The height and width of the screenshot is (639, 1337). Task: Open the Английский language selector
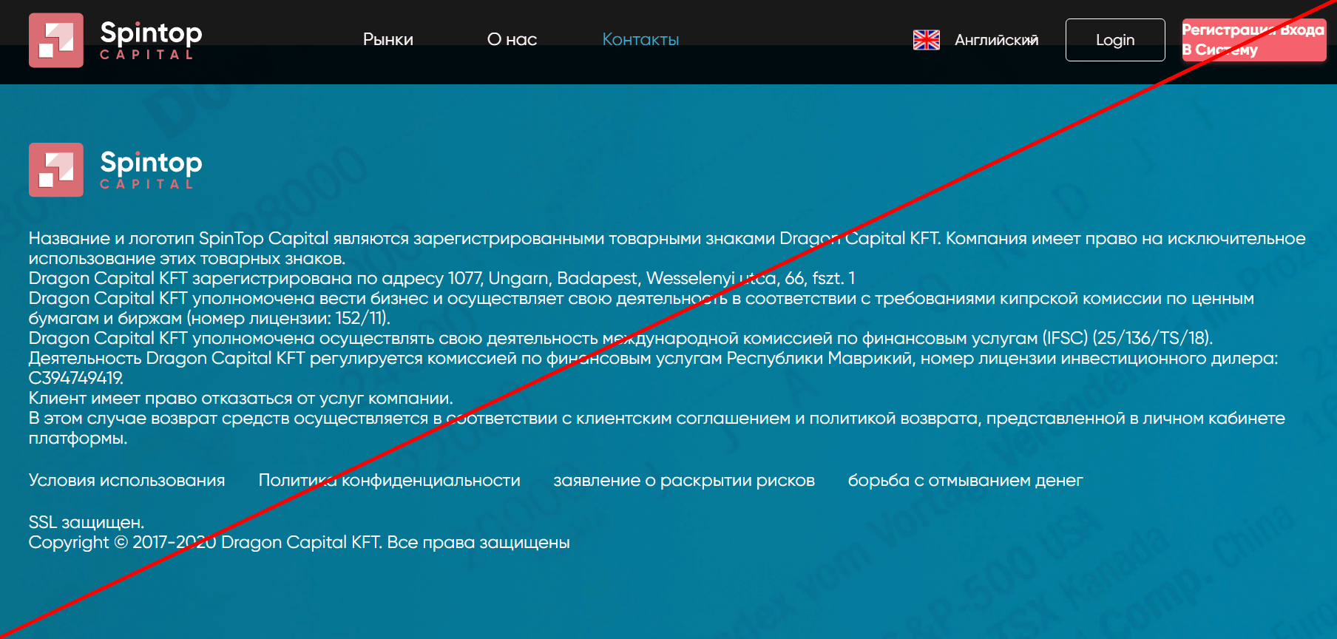[x=996, y=40]
